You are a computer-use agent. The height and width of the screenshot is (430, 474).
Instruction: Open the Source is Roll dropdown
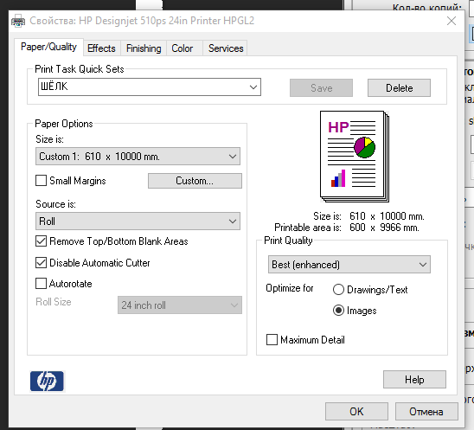[138, 221]
